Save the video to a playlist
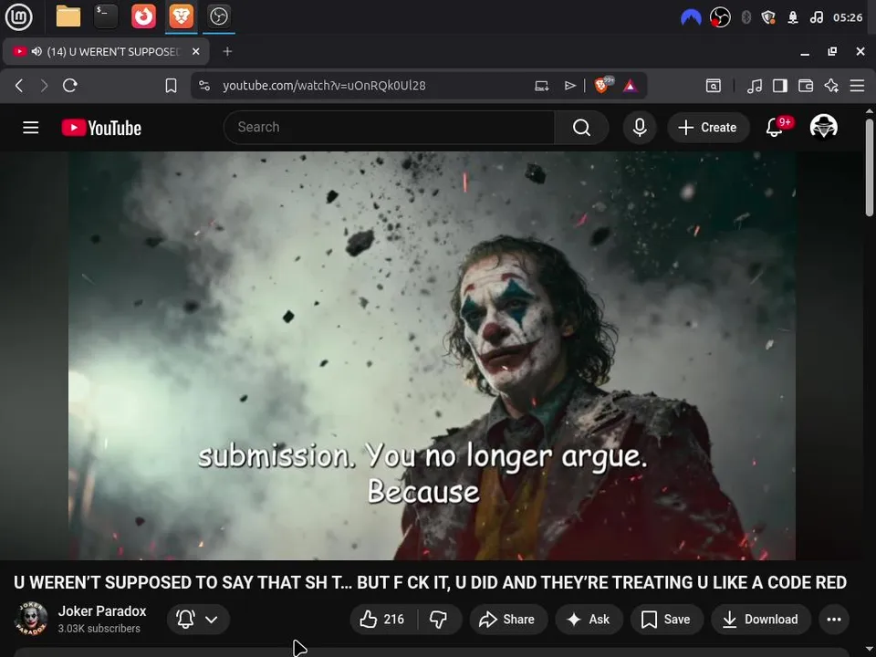 click(666, 619)
